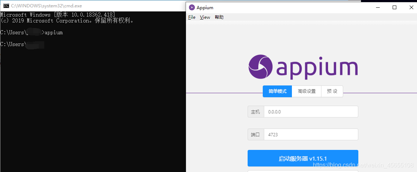
Task: Maximize the Appium window
Action: (394, 7)
